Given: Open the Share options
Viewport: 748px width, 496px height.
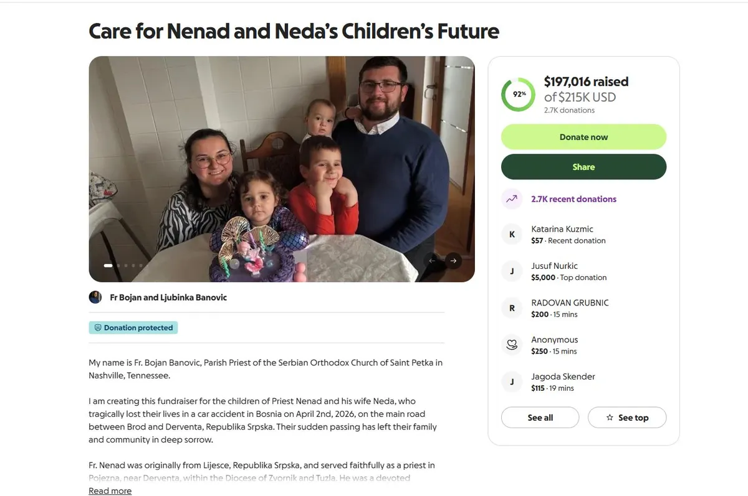Looking at the screenshot, I should click(583, 167).
